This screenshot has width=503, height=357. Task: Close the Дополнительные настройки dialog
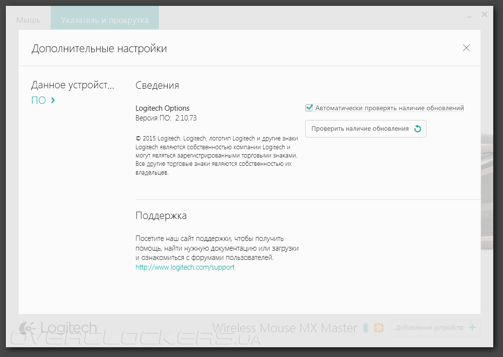point(466,48)
